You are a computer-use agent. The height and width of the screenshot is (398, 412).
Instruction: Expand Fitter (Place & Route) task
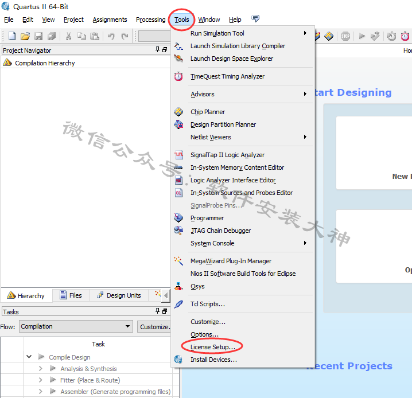[x=41, y=380]
